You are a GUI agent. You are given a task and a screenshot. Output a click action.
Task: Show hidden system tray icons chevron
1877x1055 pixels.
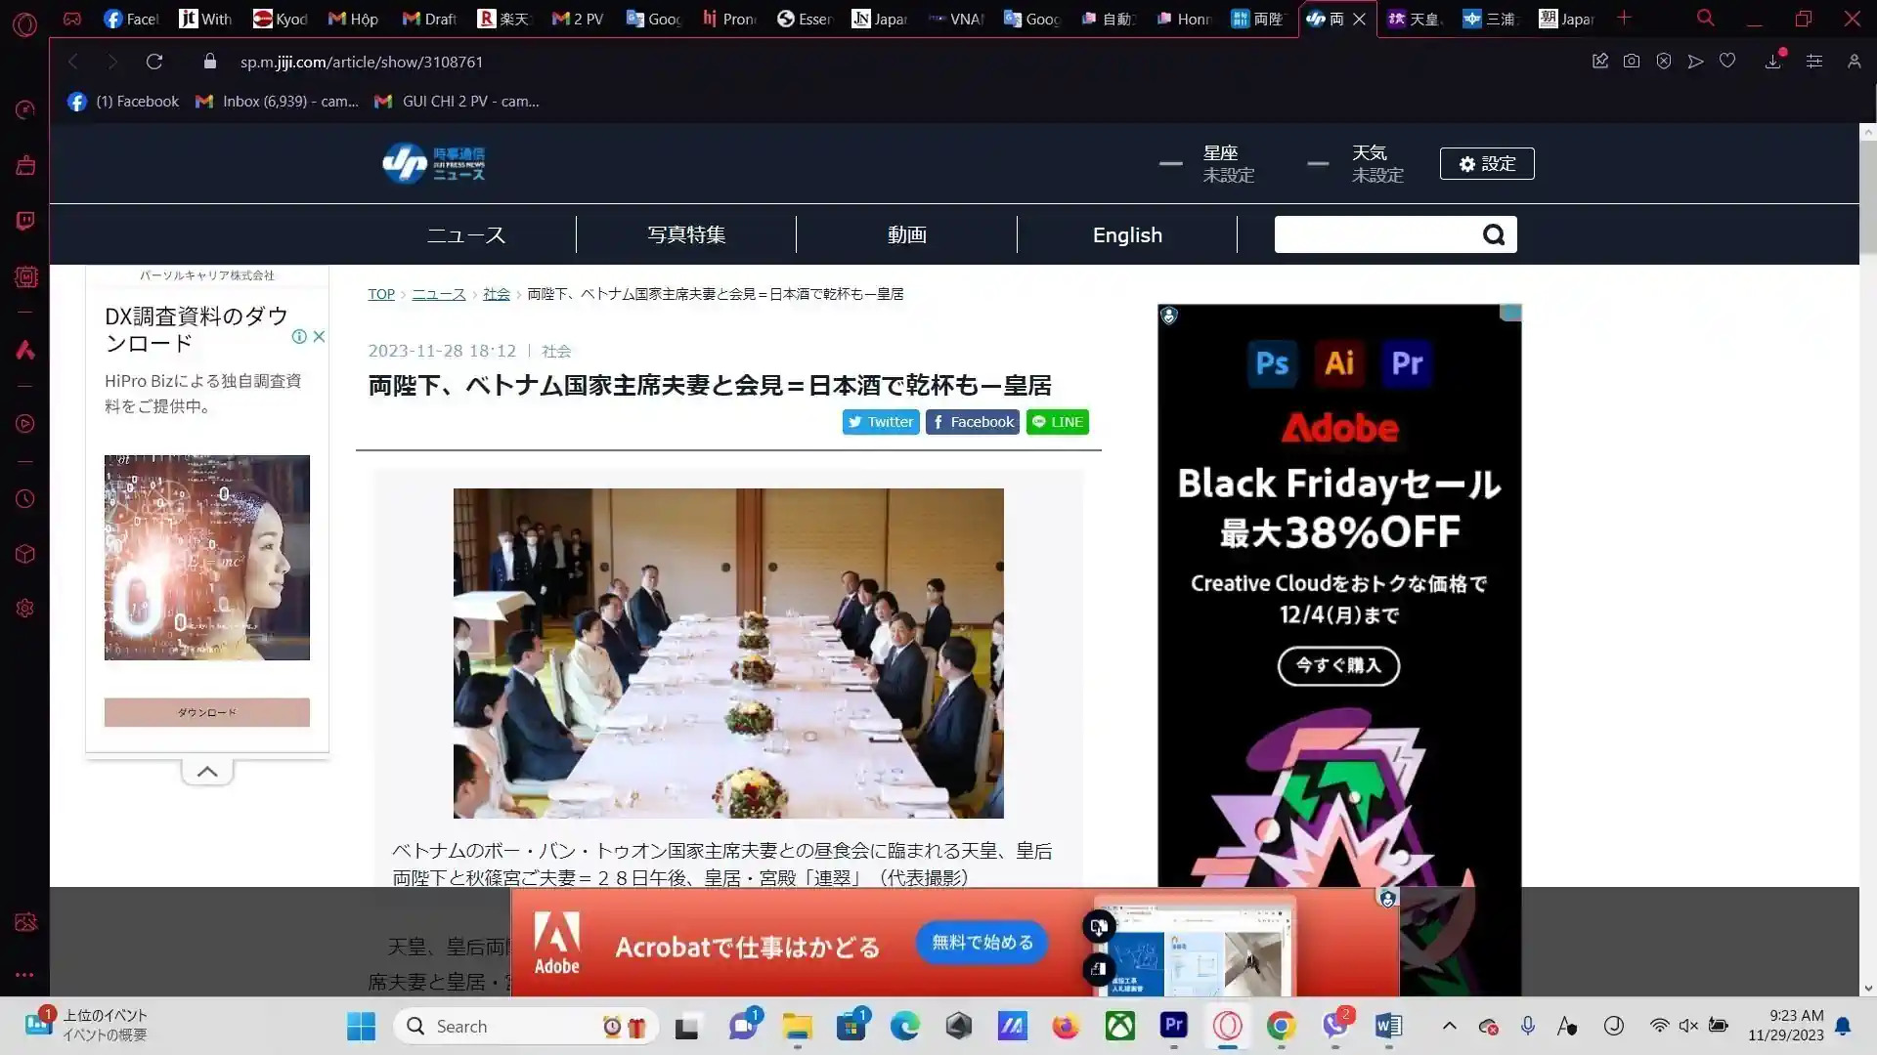click(x=1449, y=1026)
